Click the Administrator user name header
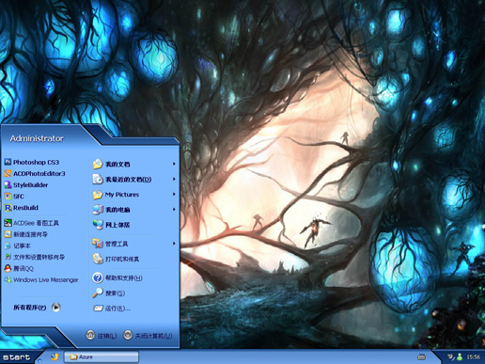The image size is (485, 364). click(37, 138)
